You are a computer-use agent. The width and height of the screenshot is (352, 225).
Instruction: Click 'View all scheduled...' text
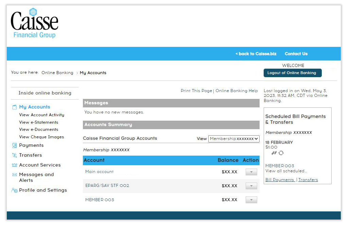pyautogui.click(x=286, y=171)
